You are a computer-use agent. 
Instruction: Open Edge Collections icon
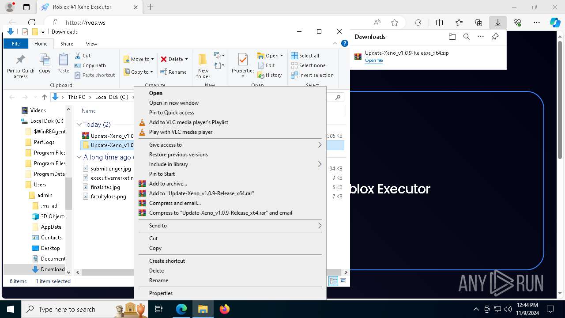coord(478,23)
